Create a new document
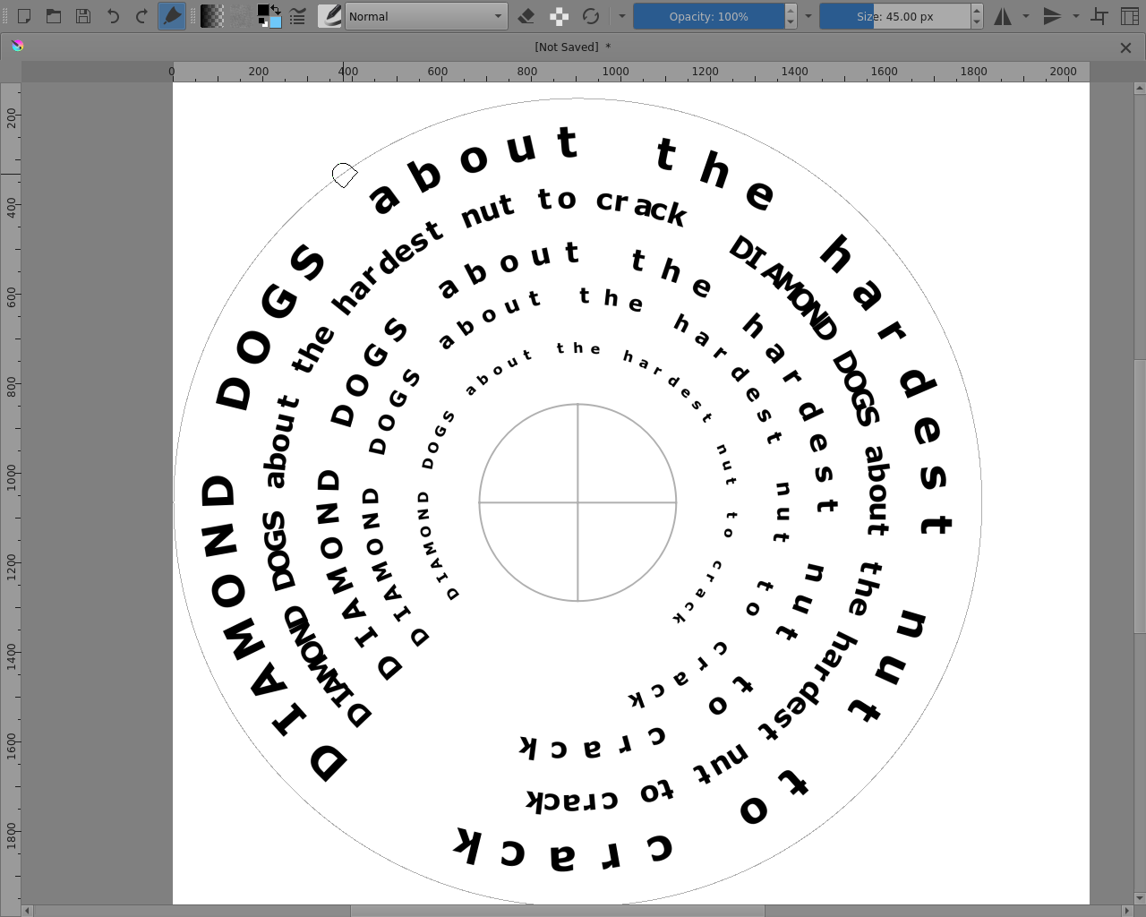This screenshot has height=917, width=1146. click(24, 16)
